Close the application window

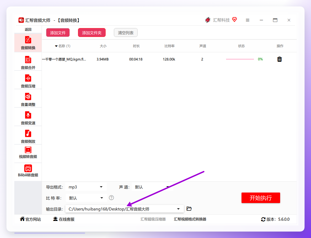pyautogui.click(x=289, y=20)
